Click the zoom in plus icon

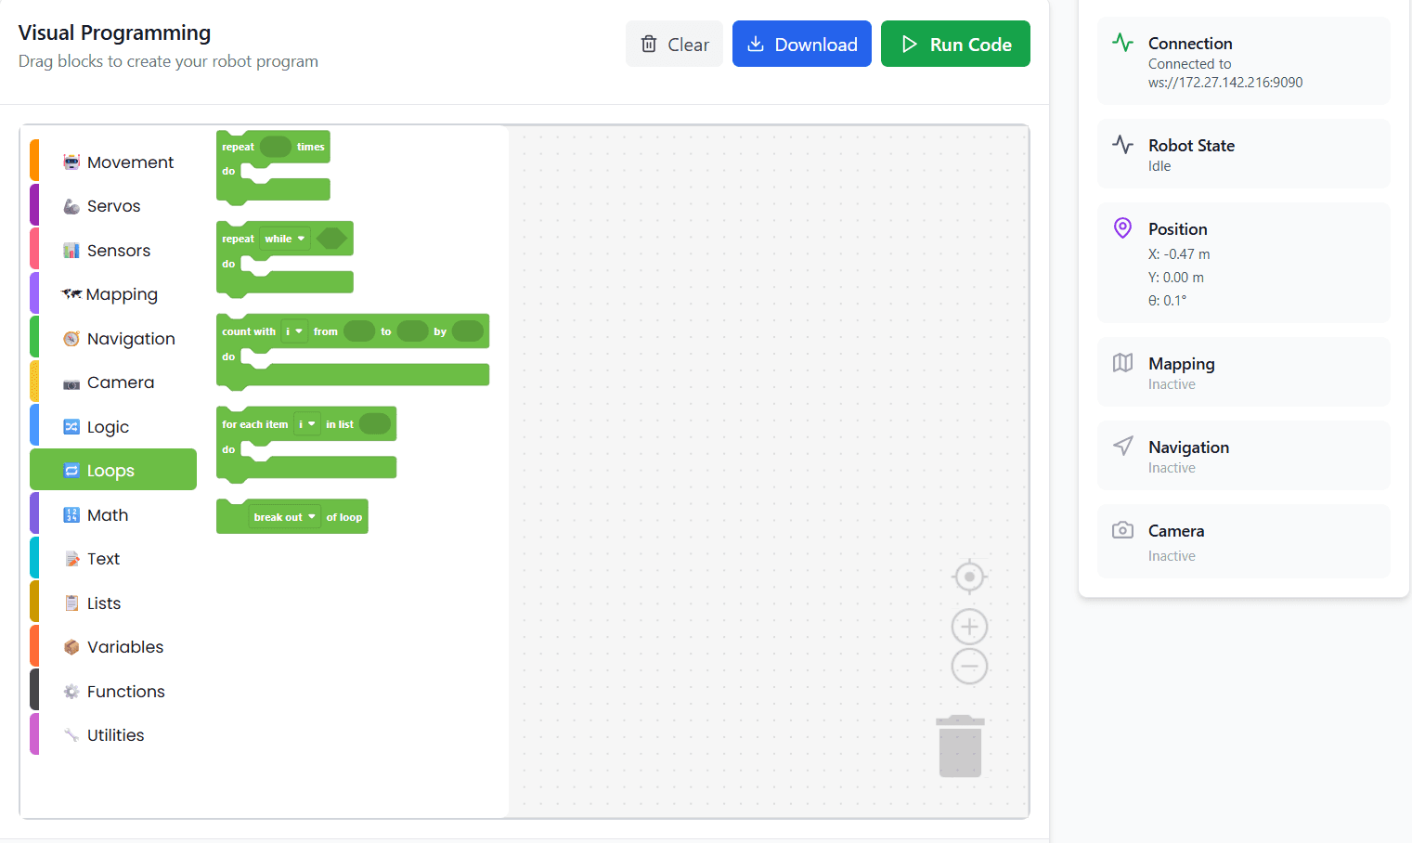[969, 627]
